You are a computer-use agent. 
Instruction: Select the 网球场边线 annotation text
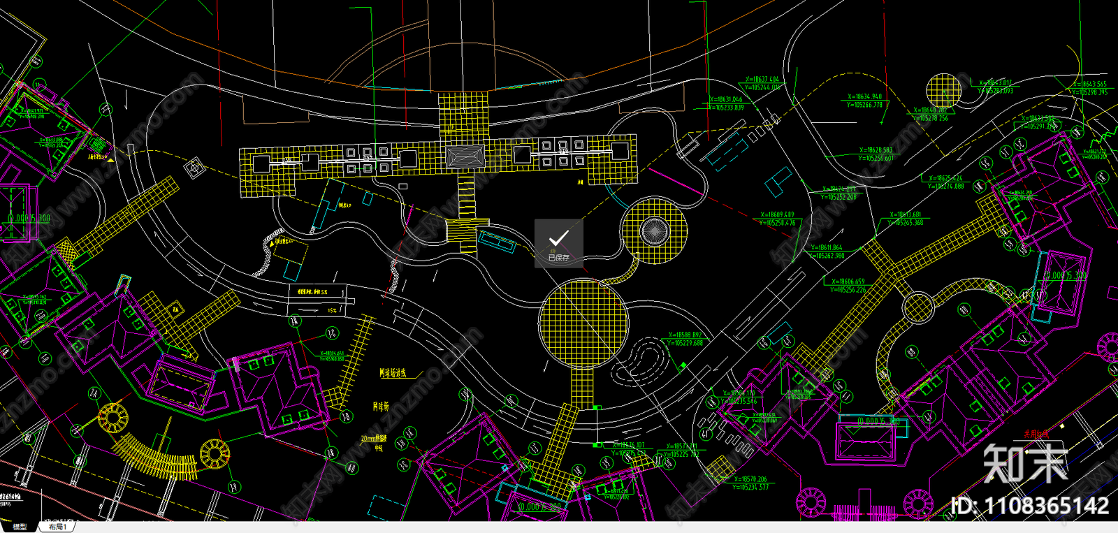pyautogui.click(x=393, y=374)
